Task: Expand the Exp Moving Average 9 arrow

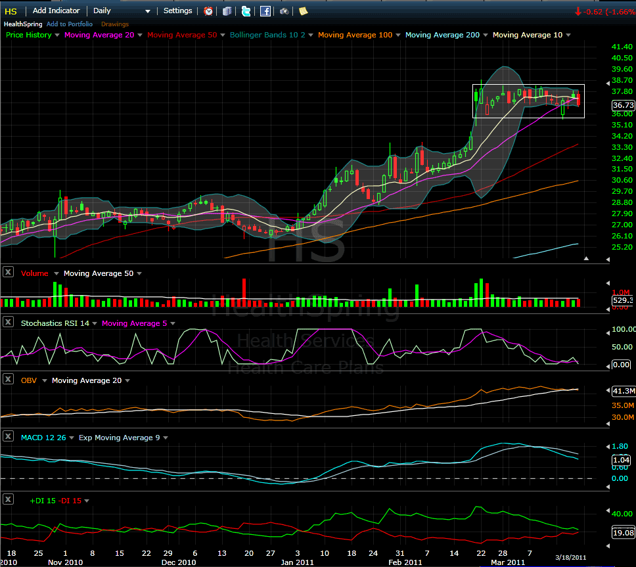Action: (166, 438)
